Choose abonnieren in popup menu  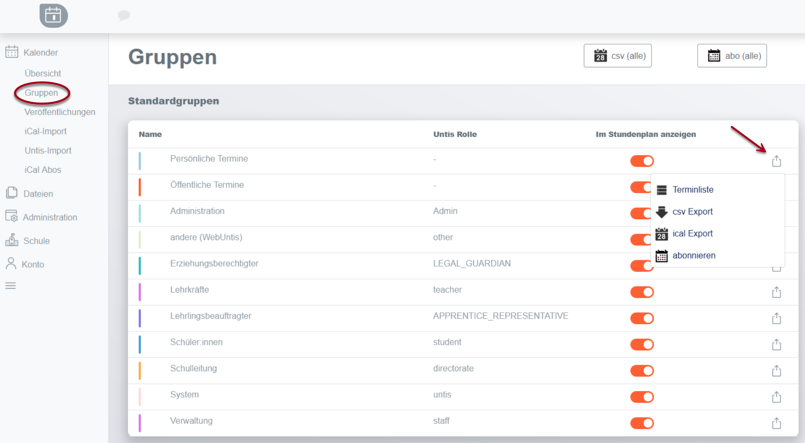(694, 256)
